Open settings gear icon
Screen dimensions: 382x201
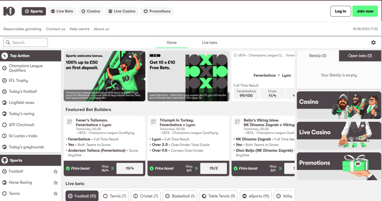coord(373,42)
